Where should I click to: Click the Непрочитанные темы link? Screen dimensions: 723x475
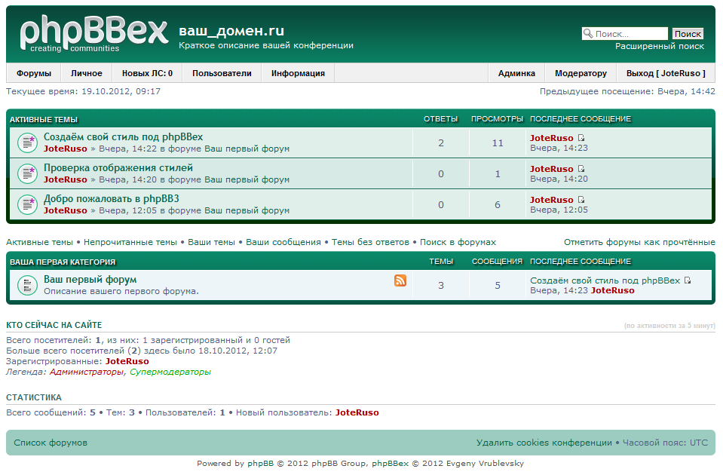coord(130,242)
